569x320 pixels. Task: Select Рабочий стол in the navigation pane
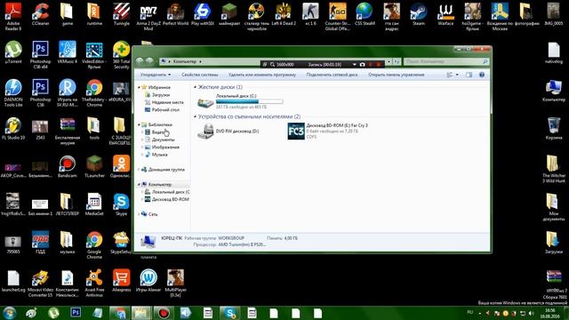point(162,109)
